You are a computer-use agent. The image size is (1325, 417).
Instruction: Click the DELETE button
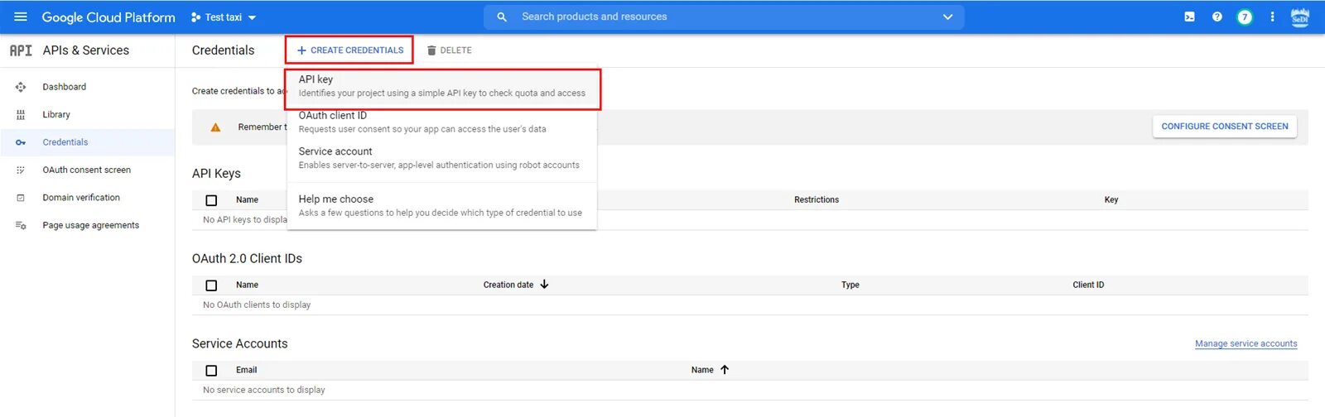450,50
